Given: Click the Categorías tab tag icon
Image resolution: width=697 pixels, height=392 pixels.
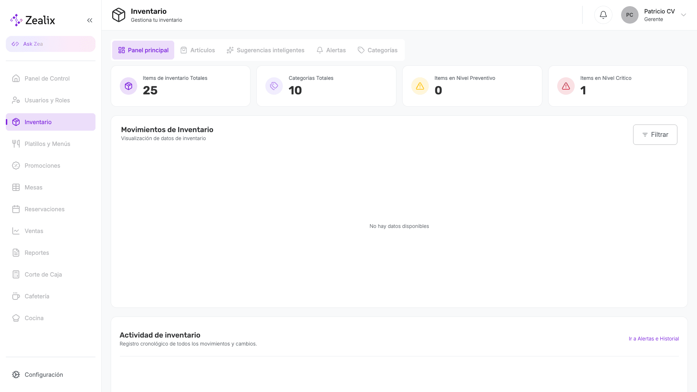Looking at the screenshot, I should [x=361, y=50].
